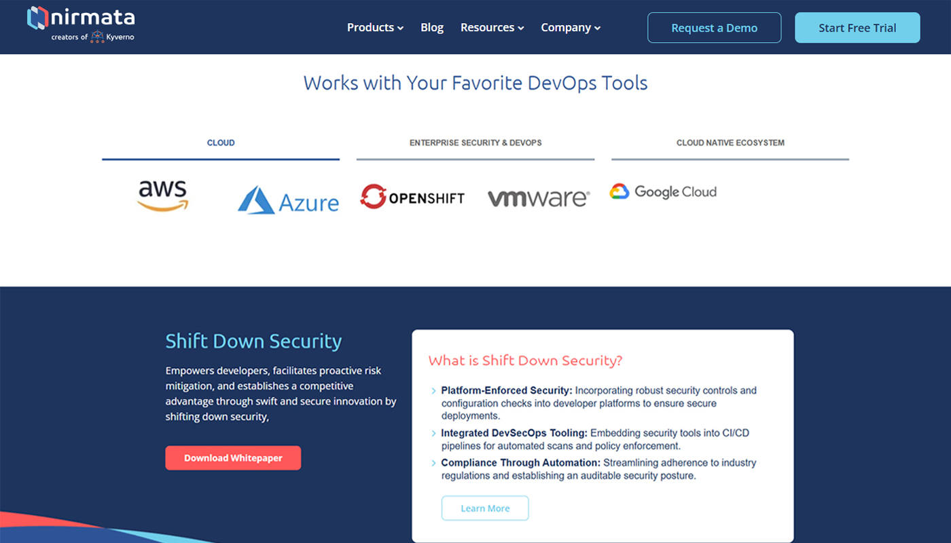Click the Learn More button
Viewport: 951px width, 543px height.
485,508
